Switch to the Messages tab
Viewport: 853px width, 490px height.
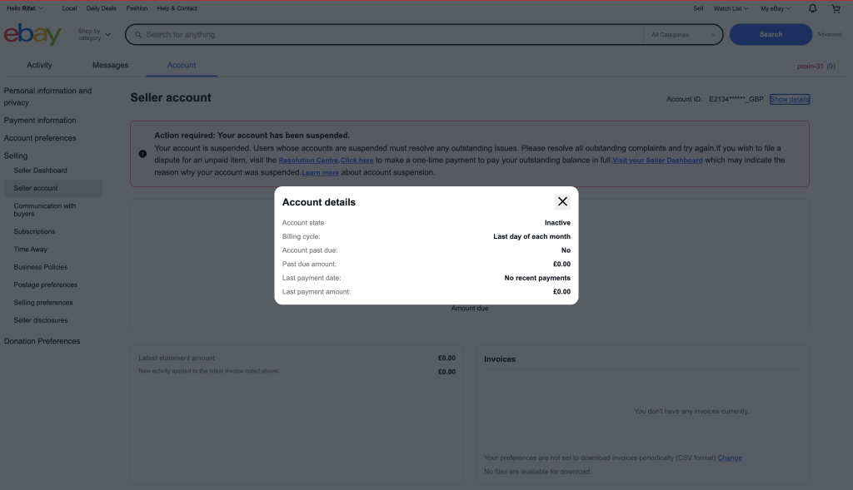click(111, 65)
